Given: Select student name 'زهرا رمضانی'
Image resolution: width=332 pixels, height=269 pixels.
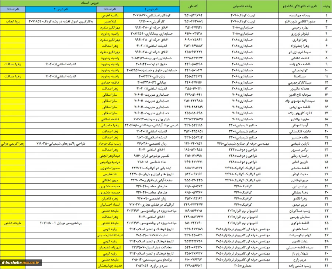Looking at the screenshot, I should pos(300,192).
